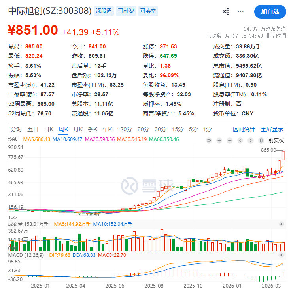Screen dimensions: 289x292
Task: Shift chart left with left arrow icon
Action: [x=240, y=140]
